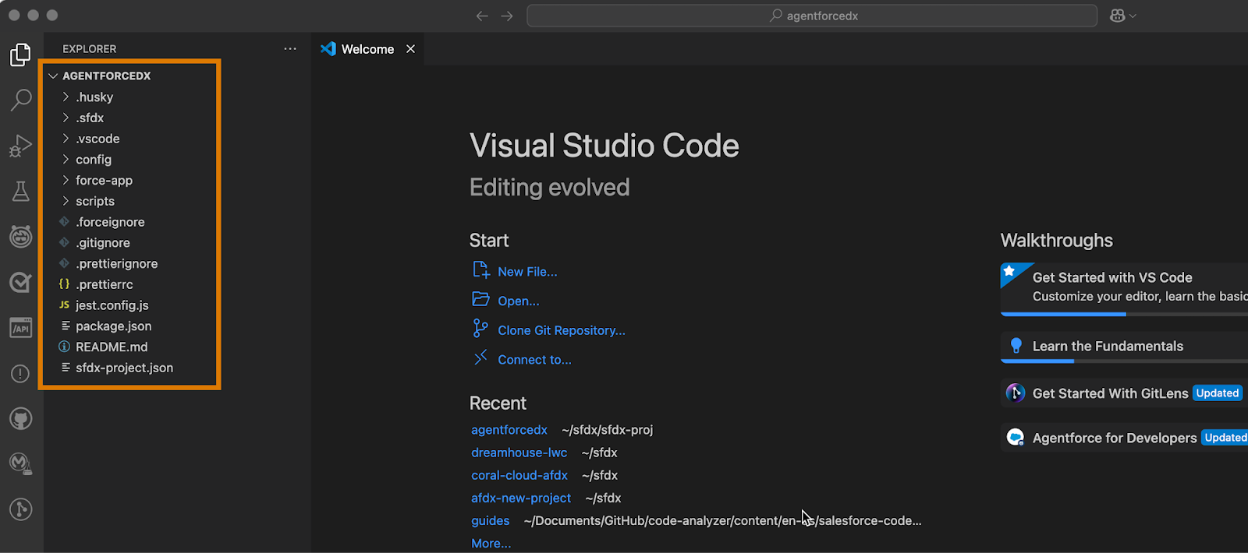Click the GitLens walkthrough logo icon
The width and height of the screenshot is (1248, 553).
point(1015,393)
